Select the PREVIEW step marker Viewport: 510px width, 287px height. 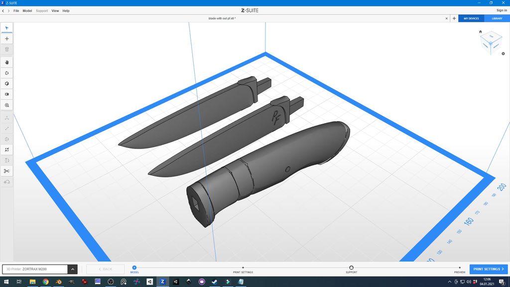pyautogui.click(x=460, y=268)
